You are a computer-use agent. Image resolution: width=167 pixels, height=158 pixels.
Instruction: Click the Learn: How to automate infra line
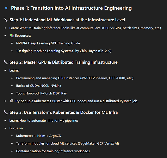point(44,121)
